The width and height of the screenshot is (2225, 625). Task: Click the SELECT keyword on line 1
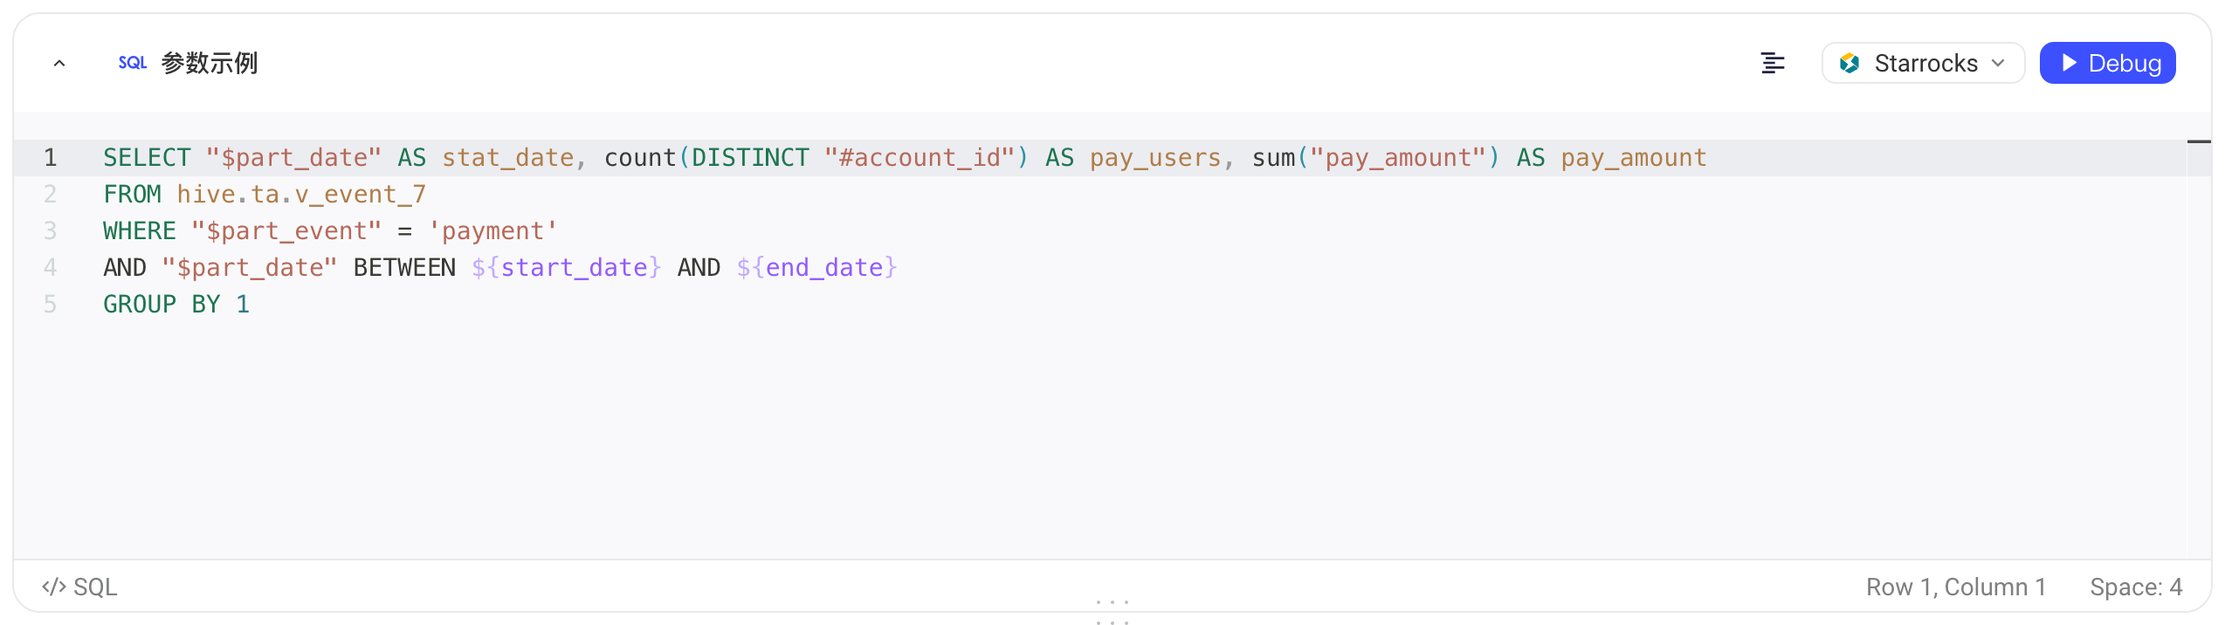point(147,157)
